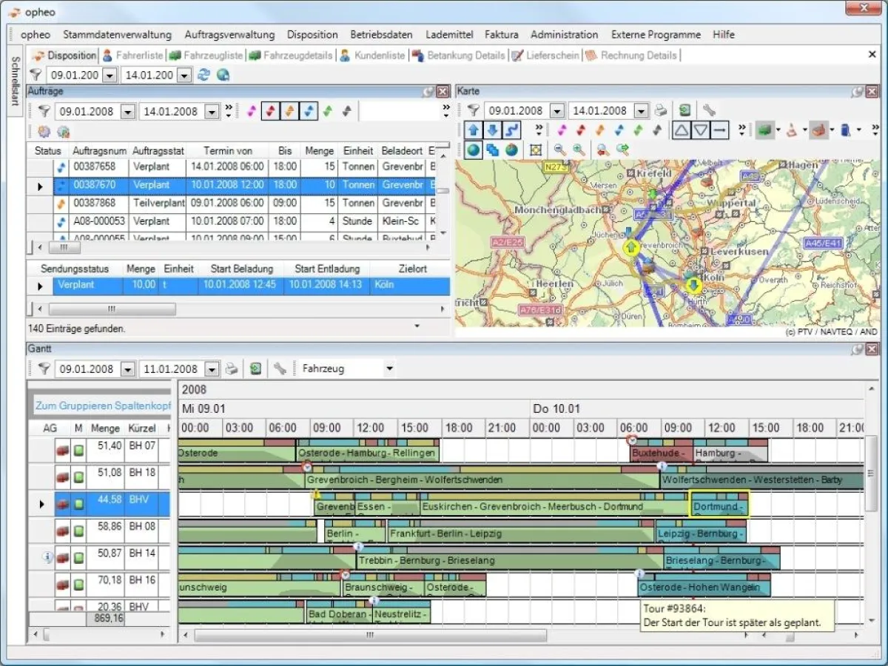This screenshot has width=888, height=666.
Task: Click the printer icon in the Karte toolbar
Action: (661, 111)
